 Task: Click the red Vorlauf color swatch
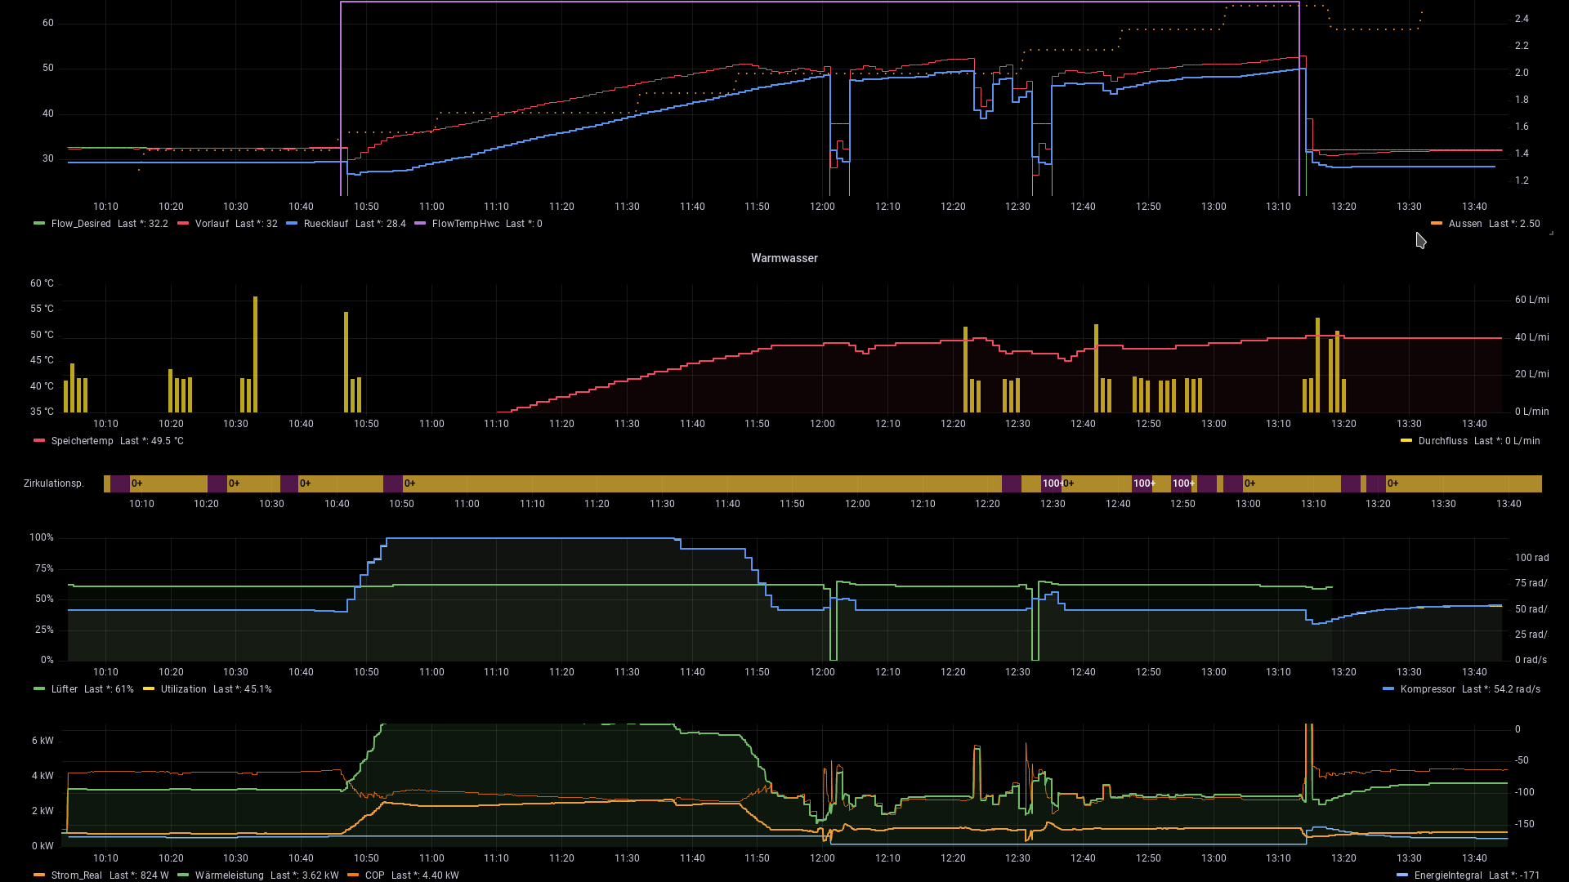point(183,223)
